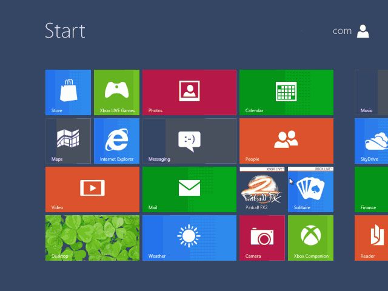Switch to Desktop via clover tile
Image resolution: width=388 pixels, height=291 pixels.
click(92, 238)
